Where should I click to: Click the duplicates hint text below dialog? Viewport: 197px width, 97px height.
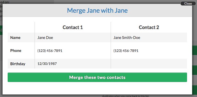point(126,96)
